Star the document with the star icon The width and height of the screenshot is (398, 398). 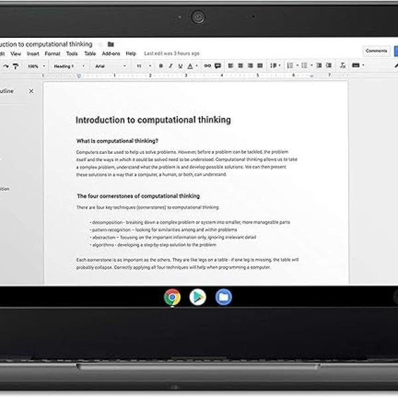pos(101,44)
